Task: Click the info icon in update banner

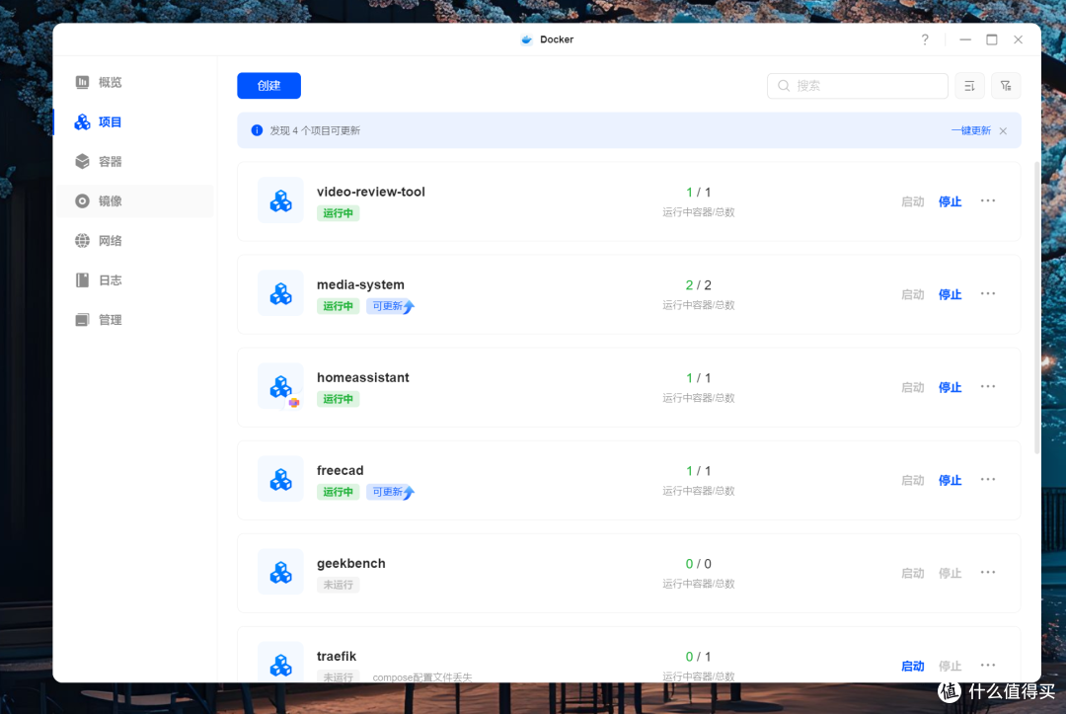Action: (257, 130)
